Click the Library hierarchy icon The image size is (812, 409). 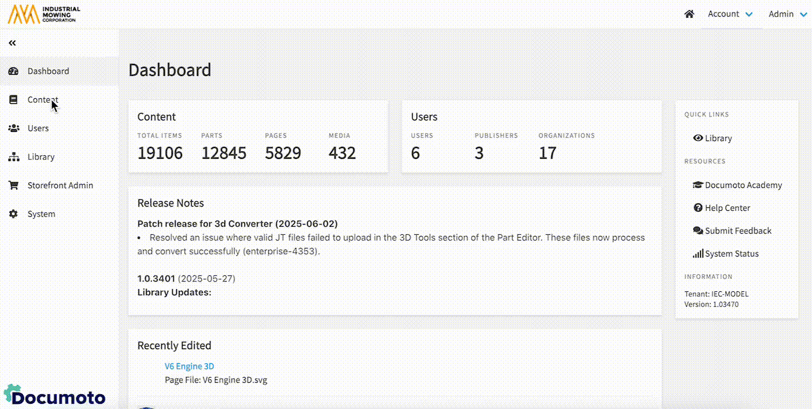click(14, 157)
